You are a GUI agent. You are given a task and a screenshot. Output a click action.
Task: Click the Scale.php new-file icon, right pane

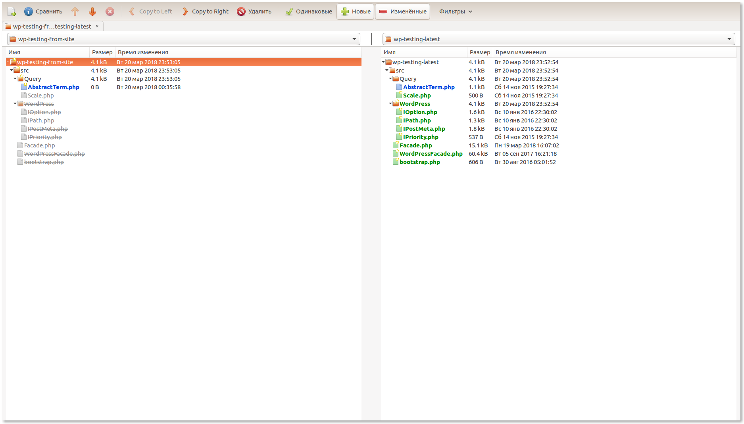[399, 95]
